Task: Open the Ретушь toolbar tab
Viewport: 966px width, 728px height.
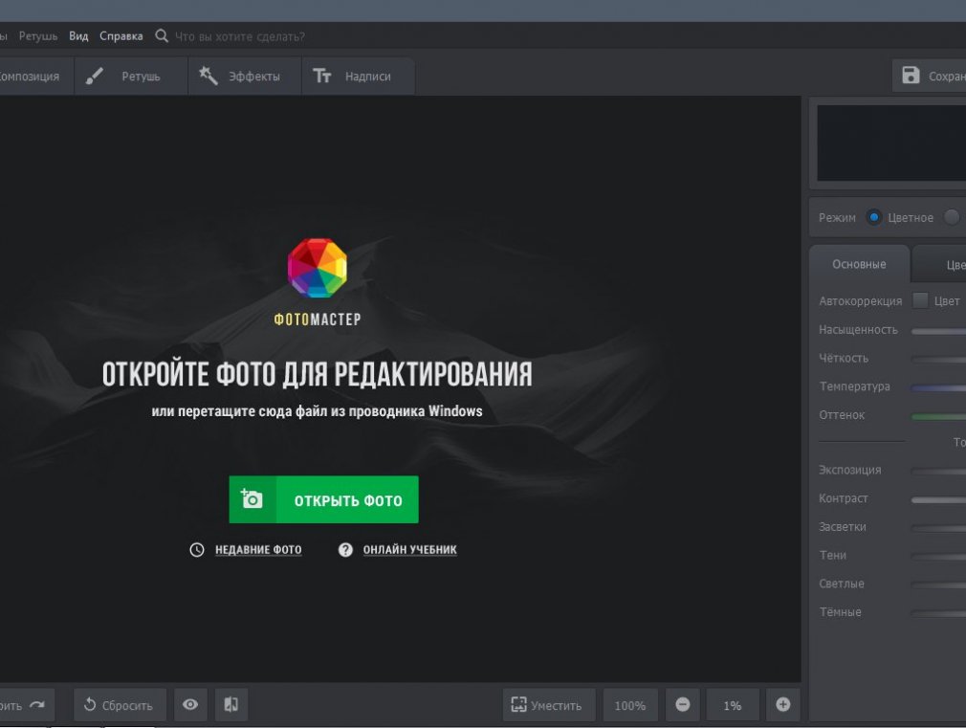Action: tap(131, 77)
